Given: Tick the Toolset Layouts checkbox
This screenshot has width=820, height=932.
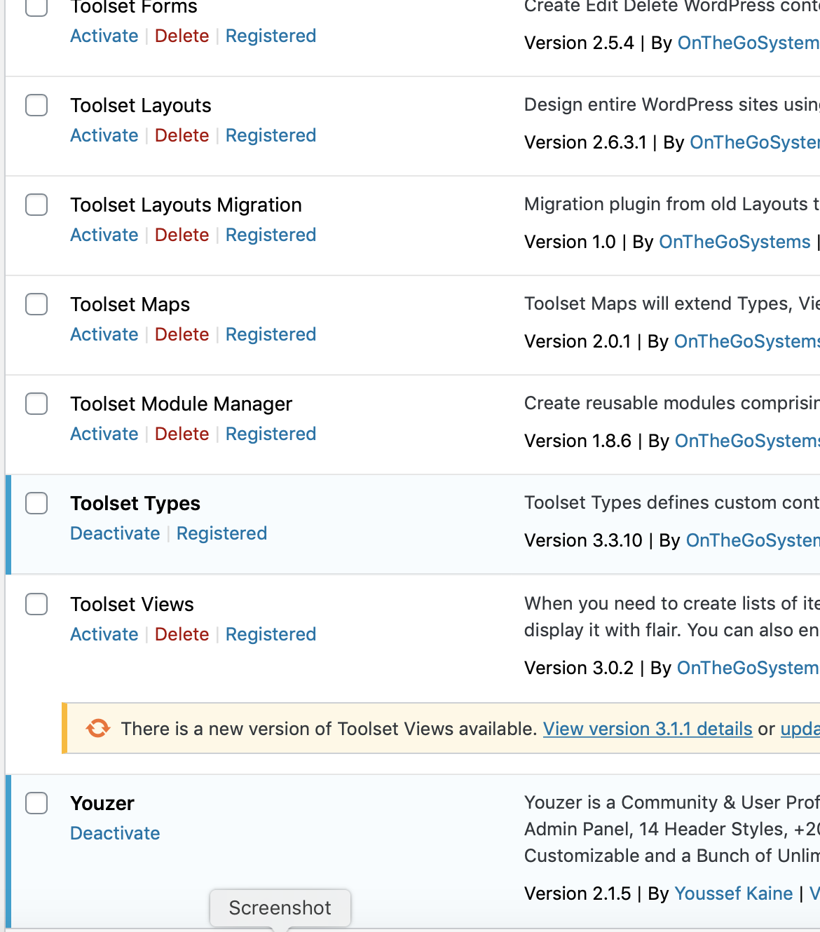Looking at the screenshot, I should click(x=36, y=105).
